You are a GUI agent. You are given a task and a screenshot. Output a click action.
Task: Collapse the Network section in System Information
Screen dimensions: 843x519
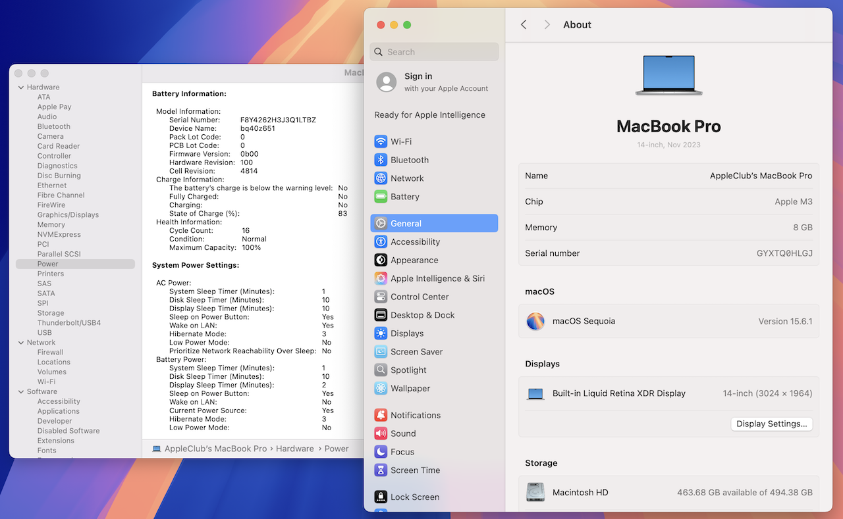click(21, 343)
